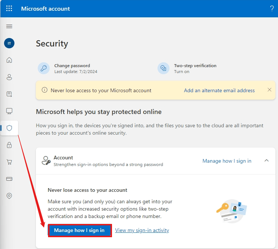Open the IT profile avatar
Image resolution: width=278 pixels, height=249 pixels.
9,43
